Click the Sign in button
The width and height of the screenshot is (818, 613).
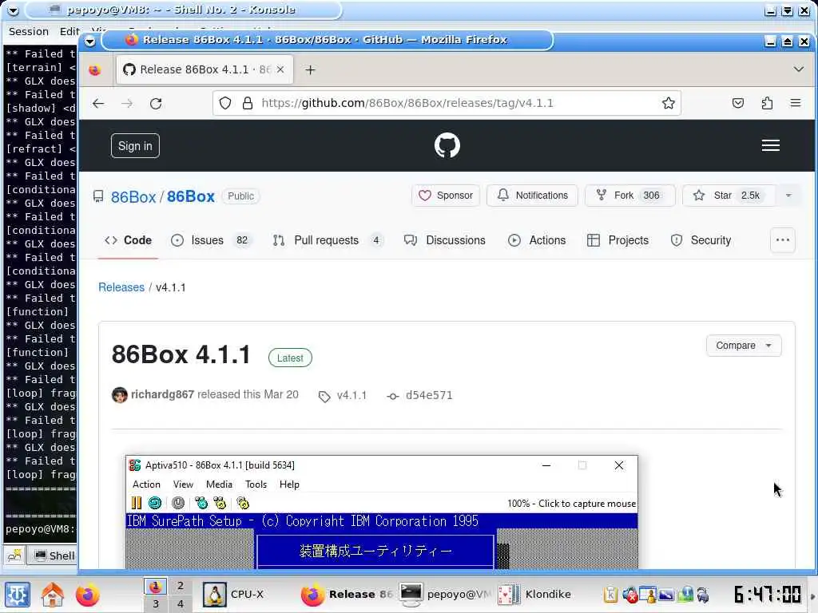(135, 146)
